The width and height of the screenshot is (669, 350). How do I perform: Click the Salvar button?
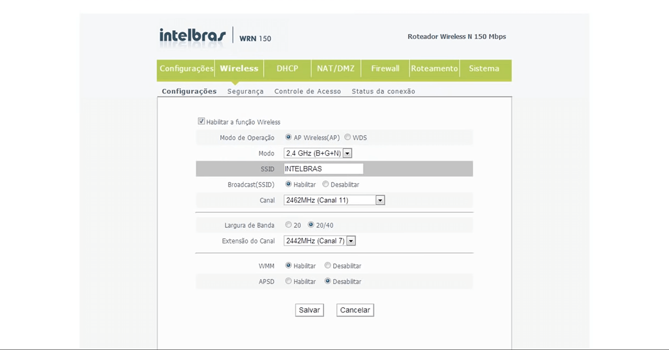pyautogui.click(x=309, y=310)
